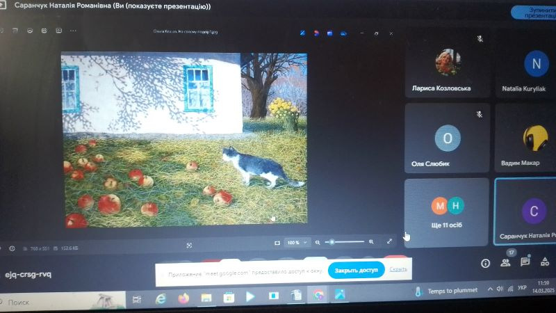Click the shared cat painting image

coord(185,140)
